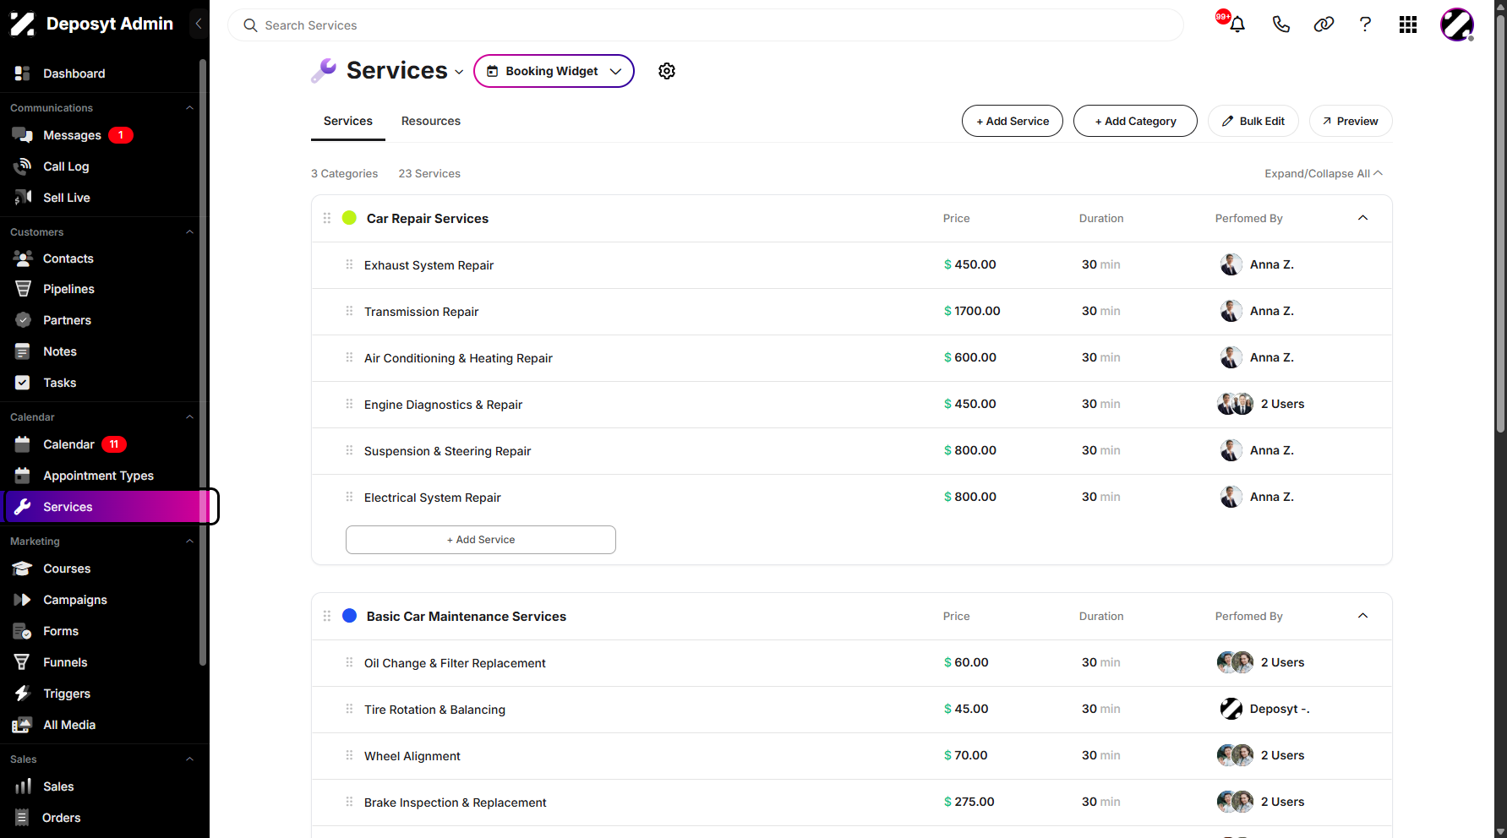The height and width of the screenshot is (838, 1507).
Task: Open Brake Inspection & Replacement service
Action: point(852,803)
